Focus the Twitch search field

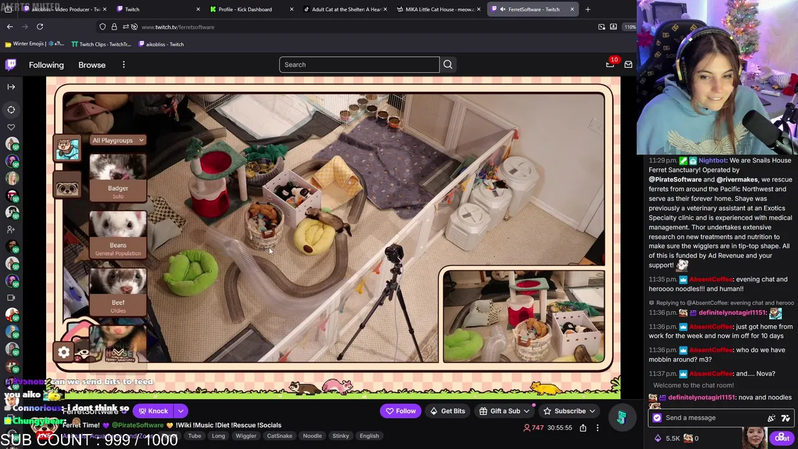pyautogui.click(x=359, y=65)
